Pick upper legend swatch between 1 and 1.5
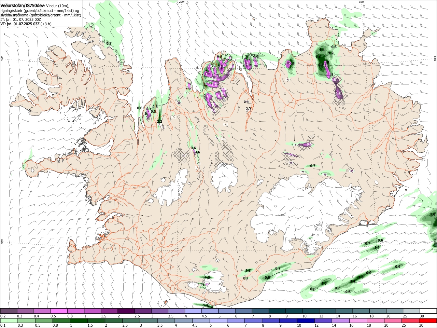Viewport: 437px width, 328px height. point(93,311)
